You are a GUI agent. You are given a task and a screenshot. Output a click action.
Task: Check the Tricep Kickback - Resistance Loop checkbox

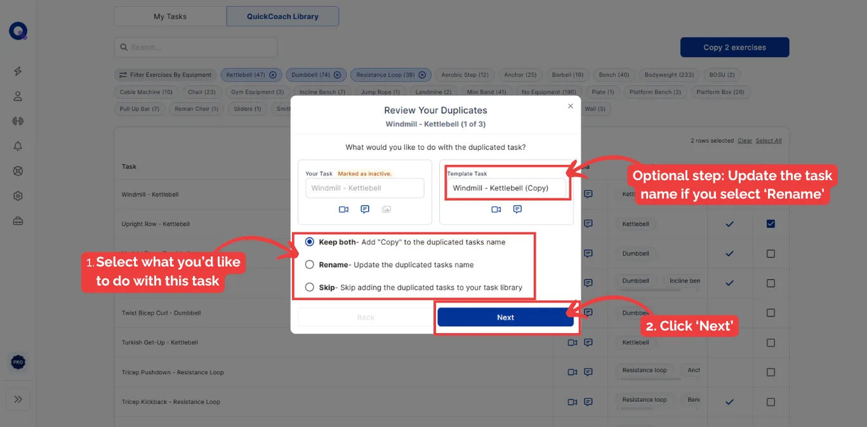click(771, 402)
